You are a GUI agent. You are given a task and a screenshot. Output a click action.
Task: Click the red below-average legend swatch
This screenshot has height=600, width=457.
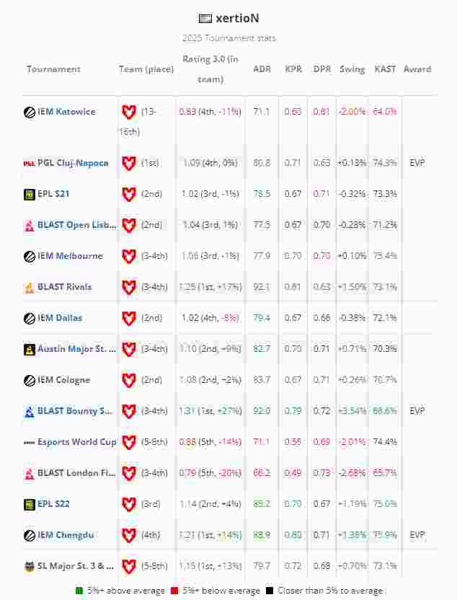tap(174, 591)
